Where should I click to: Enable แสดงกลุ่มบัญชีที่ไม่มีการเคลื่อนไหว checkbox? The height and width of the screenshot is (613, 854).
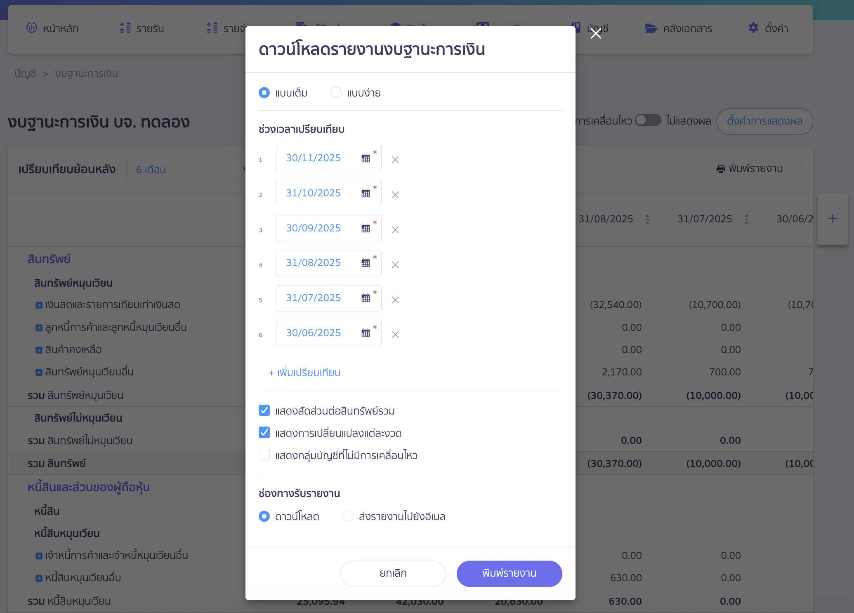pyautogui.click(x=264, y=455)
